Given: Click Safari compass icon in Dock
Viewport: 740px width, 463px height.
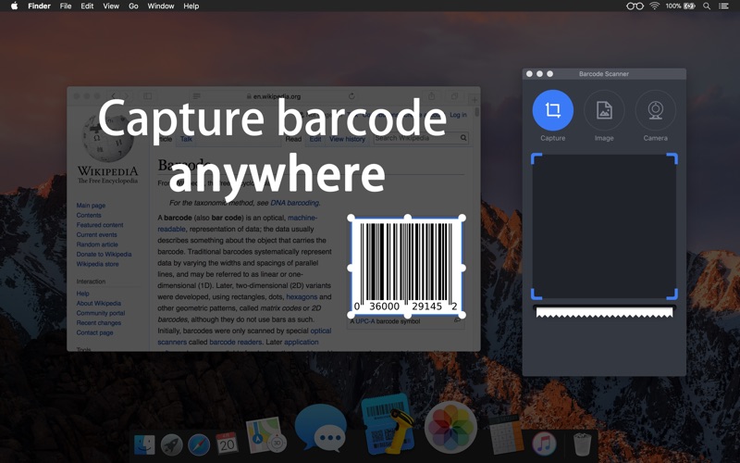Looking at the screenshot, I should pos(199,444).
